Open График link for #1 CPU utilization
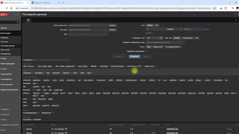 [229, 129]
